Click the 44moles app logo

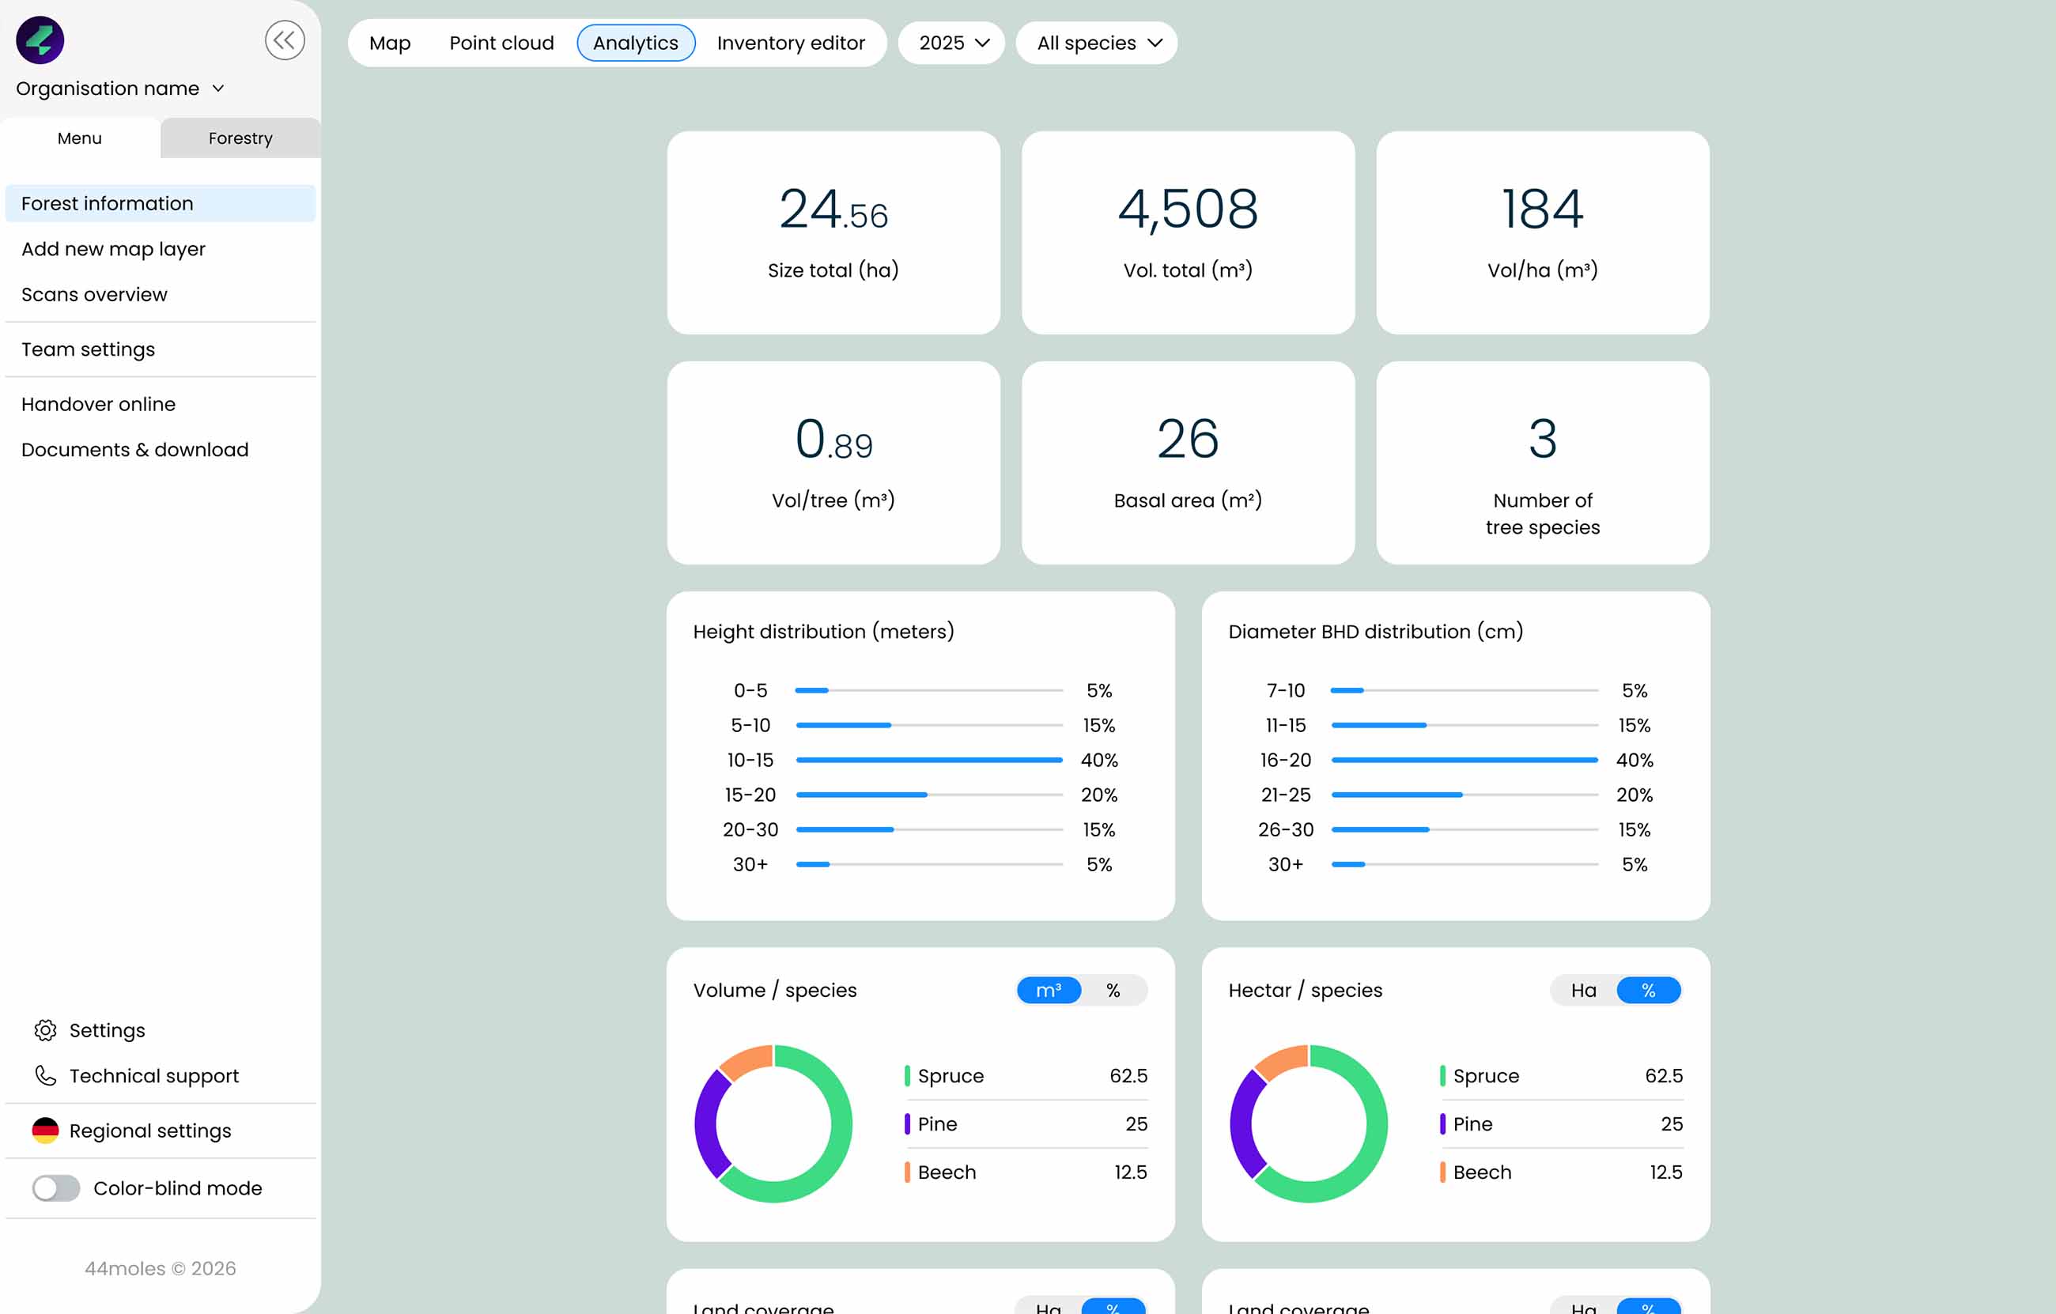(40, 40)
